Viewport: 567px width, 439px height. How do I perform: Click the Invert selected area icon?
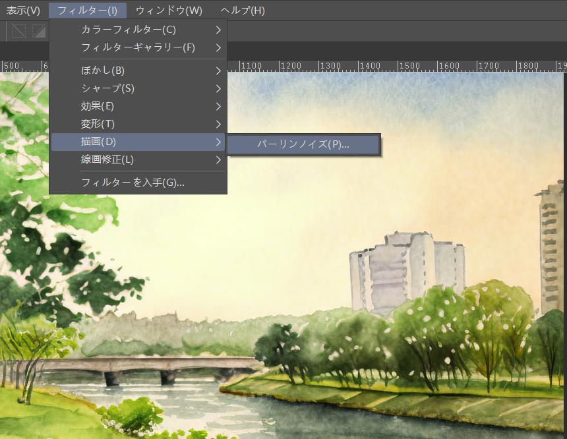39,31
